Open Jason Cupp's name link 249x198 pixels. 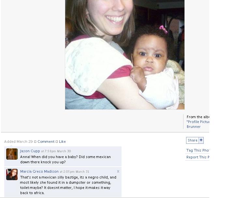coord(30,151)
